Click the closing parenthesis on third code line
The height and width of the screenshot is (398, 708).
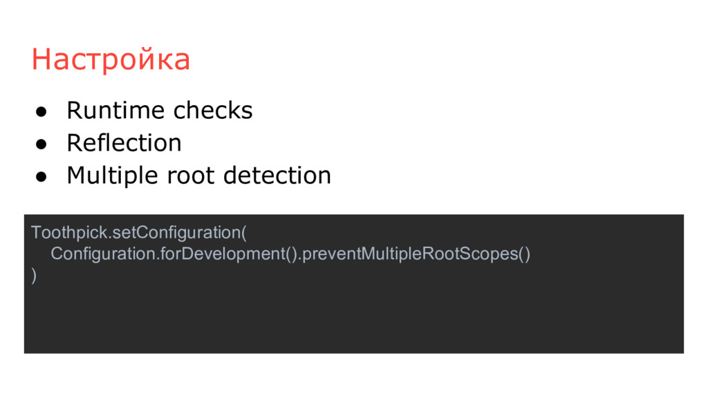34,275
